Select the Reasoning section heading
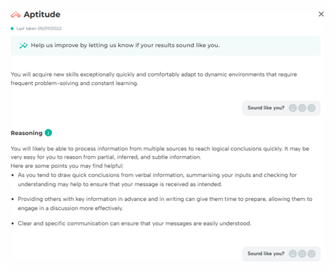The height and width of the screenshot is (272, 336). click(27, 133)
